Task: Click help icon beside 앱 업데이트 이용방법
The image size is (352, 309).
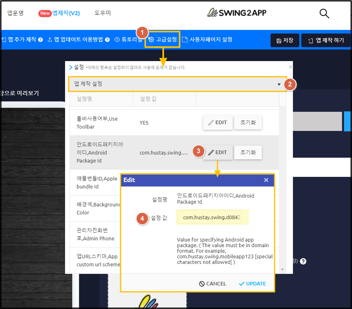Action: coord(107,40)
